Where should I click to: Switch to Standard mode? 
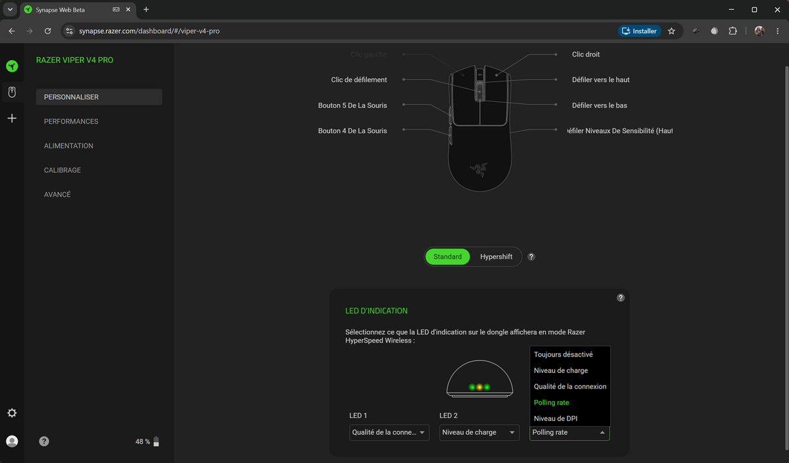tap(448, 256)
